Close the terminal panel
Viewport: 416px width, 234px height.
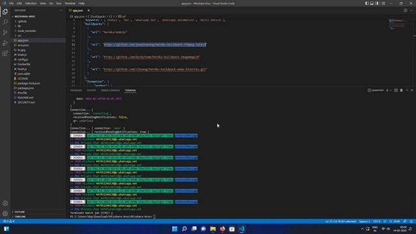coord(411,90)
